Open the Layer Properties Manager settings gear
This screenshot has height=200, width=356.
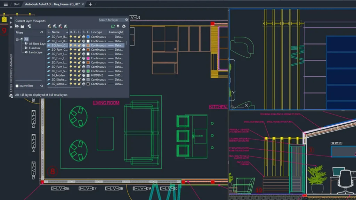click(x=124, y=26)
